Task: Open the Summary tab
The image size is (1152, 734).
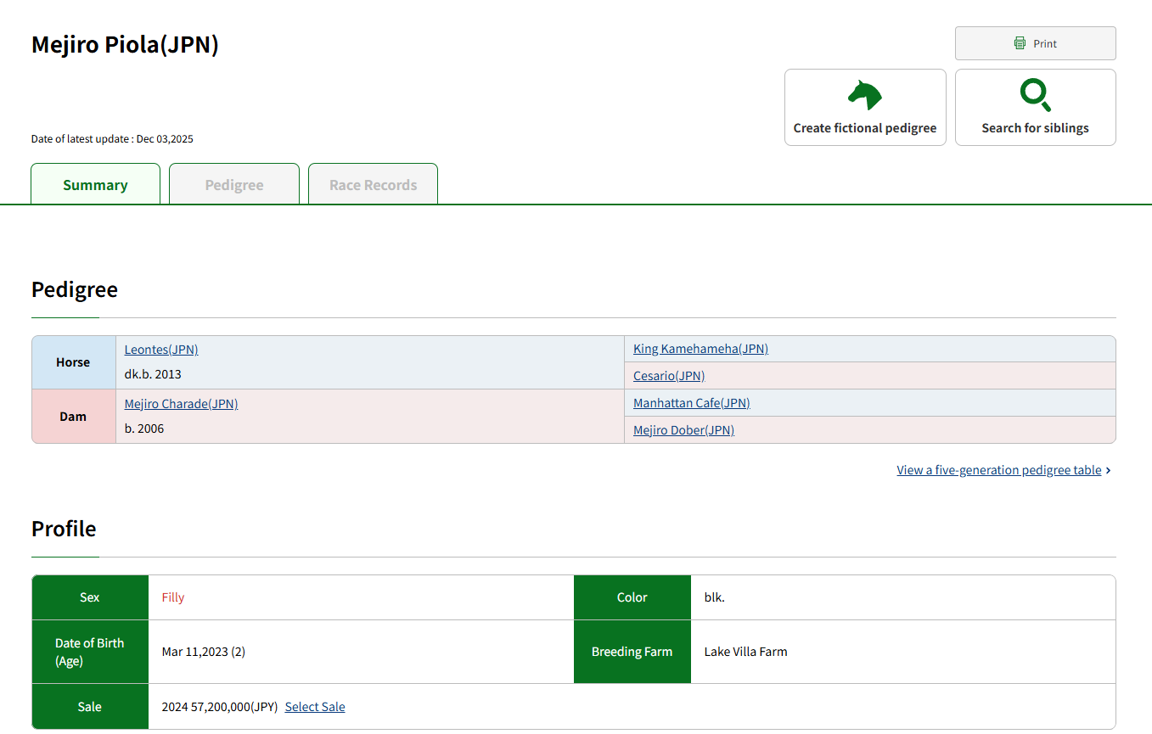Action: 95,184
